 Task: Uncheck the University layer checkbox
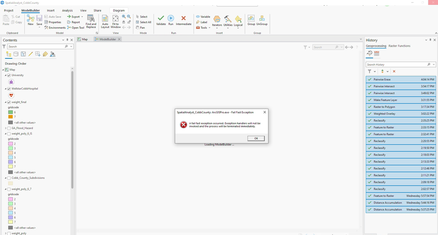[9, 75]
